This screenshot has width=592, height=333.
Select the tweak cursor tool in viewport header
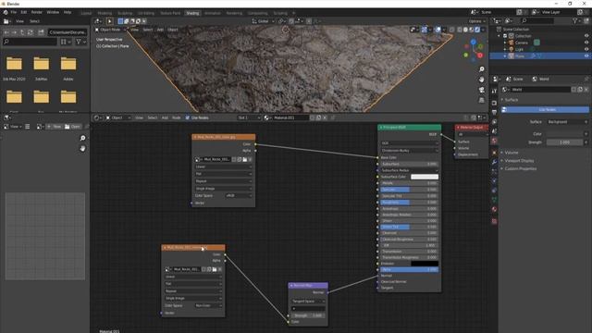(x=109, y=21)
